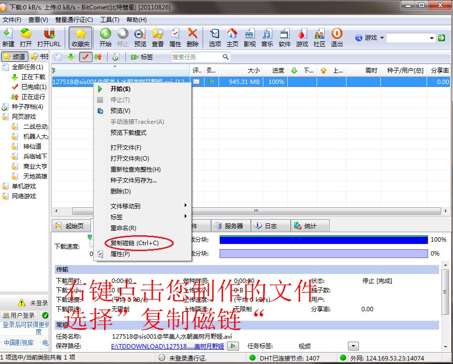The image size is (453, 364).
Task: Click the Music (音乐) toolbar icon
Action: 267,37
